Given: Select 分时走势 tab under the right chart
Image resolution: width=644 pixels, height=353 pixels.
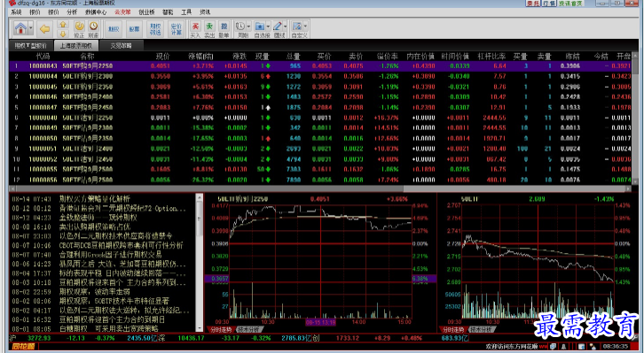Looking at the screenshot, I should (454, 329).
